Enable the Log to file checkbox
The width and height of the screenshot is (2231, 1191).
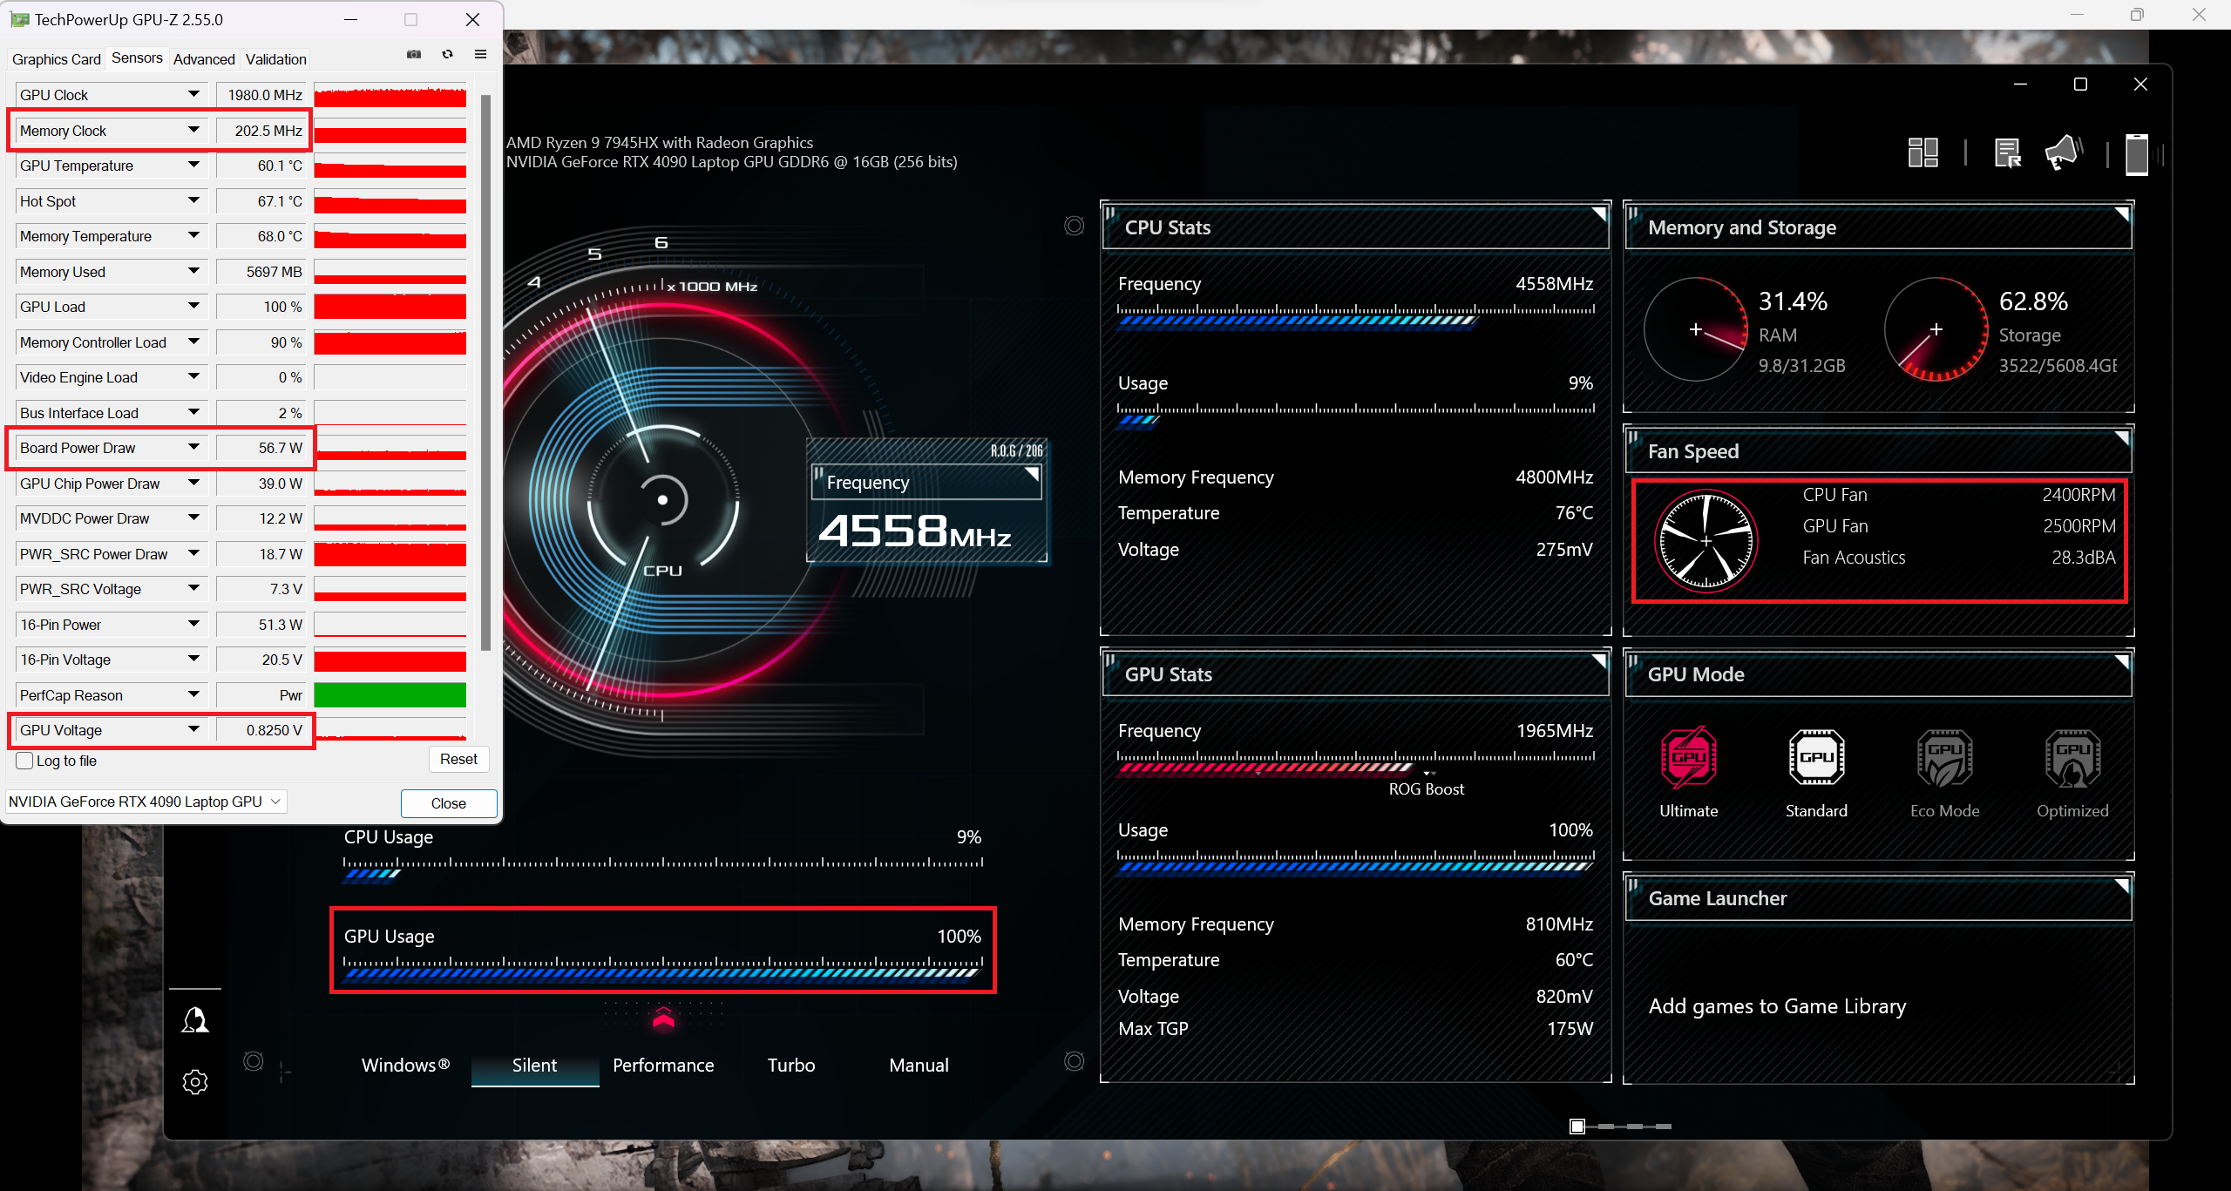pyautogui.click(x=24, y=761)
